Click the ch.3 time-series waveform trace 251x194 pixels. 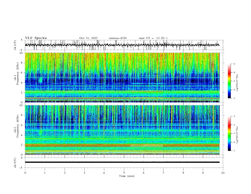coord(122,162)
